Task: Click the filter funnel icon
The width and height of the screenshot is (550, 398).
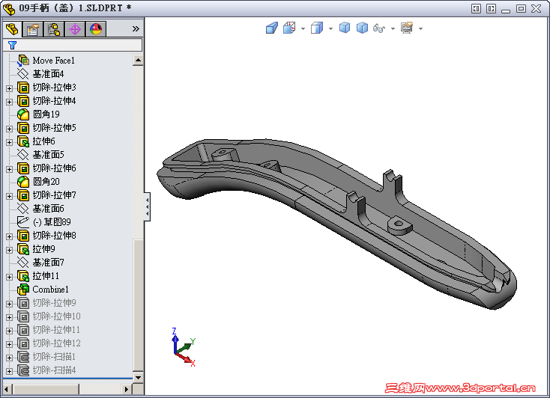Action: [12, 45]
